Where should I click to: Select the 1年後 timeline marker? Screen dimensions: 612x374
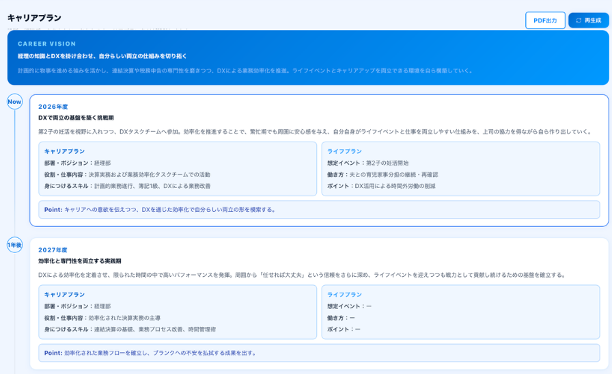point(14,245)
